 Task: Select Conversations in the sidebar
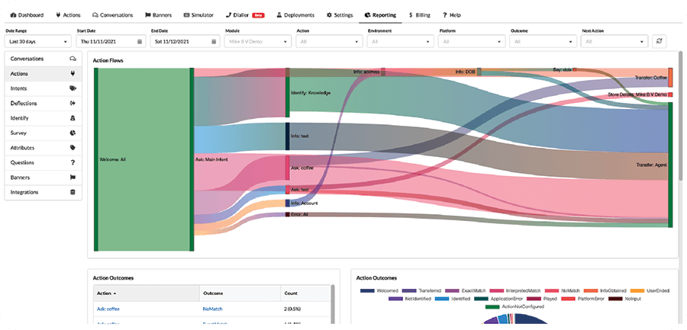coord(44,59)
